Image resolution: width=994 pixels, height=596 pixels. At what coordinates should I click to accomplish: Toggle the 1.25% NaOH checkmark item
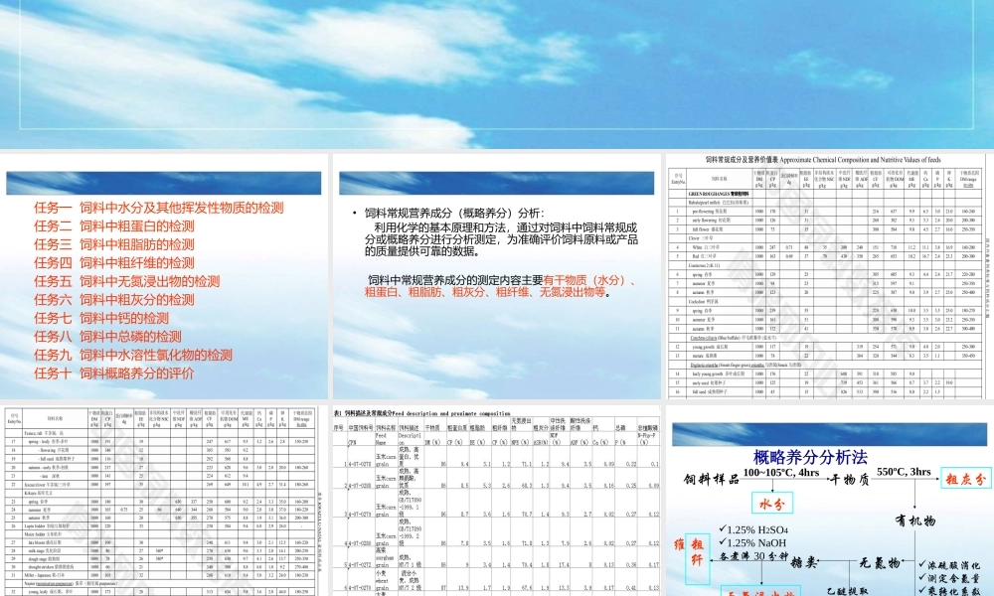[x=750, y=542]
